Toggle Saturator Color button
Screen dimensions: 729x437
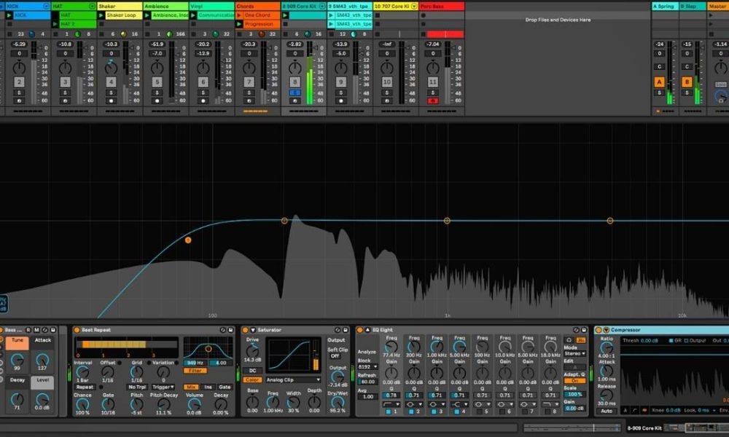[x=252, y=380]
